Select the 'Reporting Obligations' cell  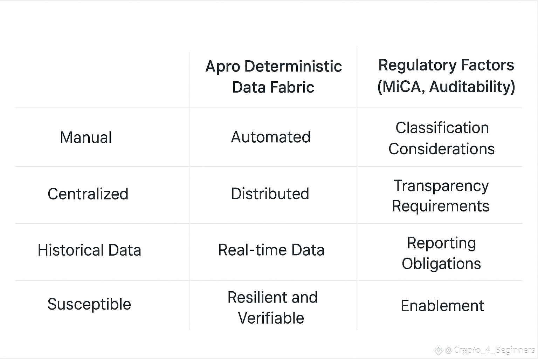point(441,253)
